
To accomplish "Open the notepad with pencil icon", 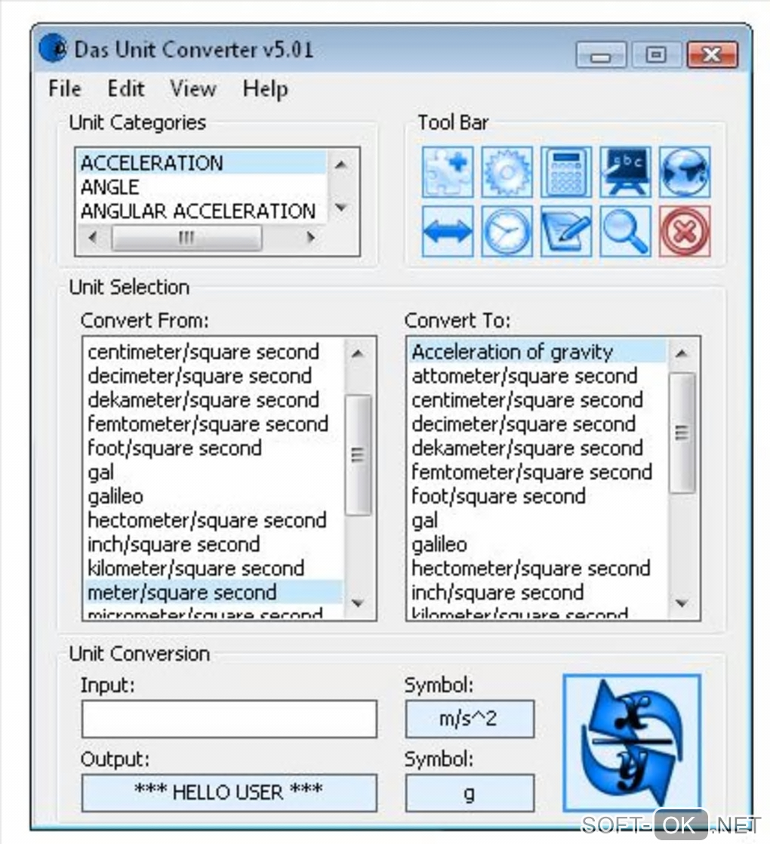I will (566, 231).
